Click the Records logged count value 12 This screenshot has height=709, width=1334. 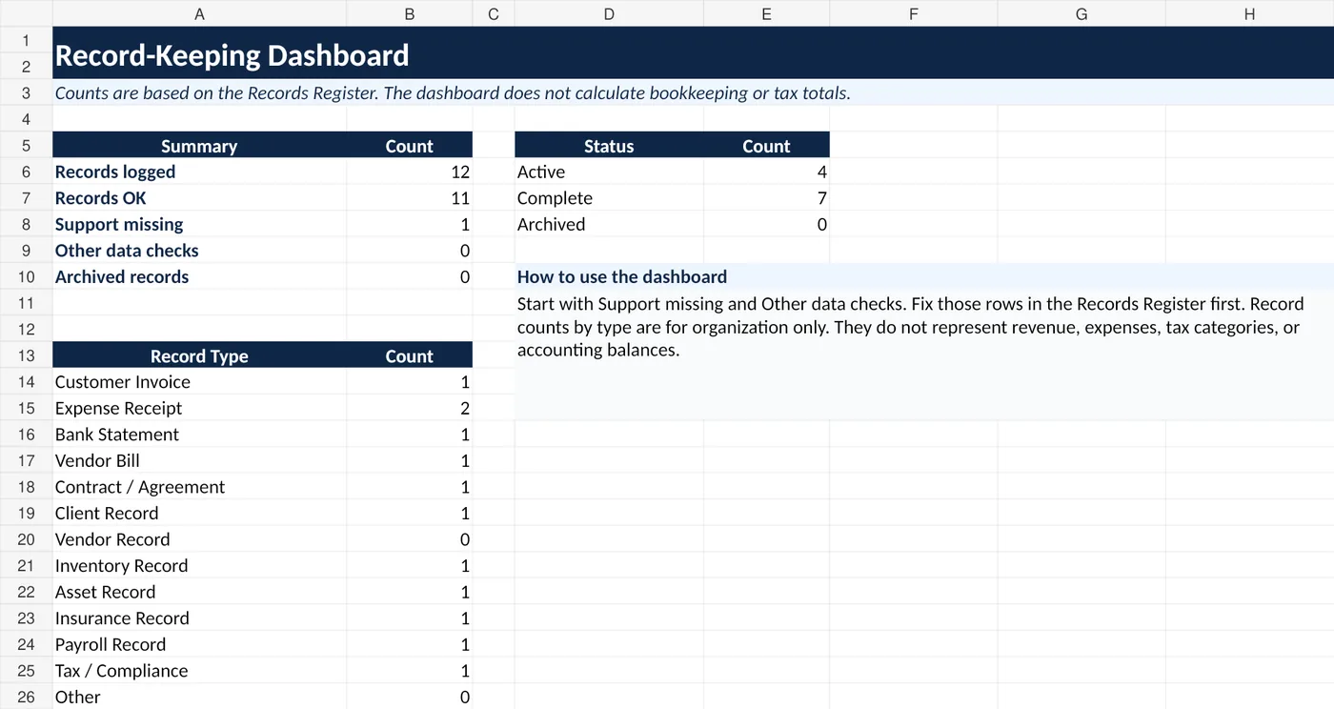click(x=410, y=172)
